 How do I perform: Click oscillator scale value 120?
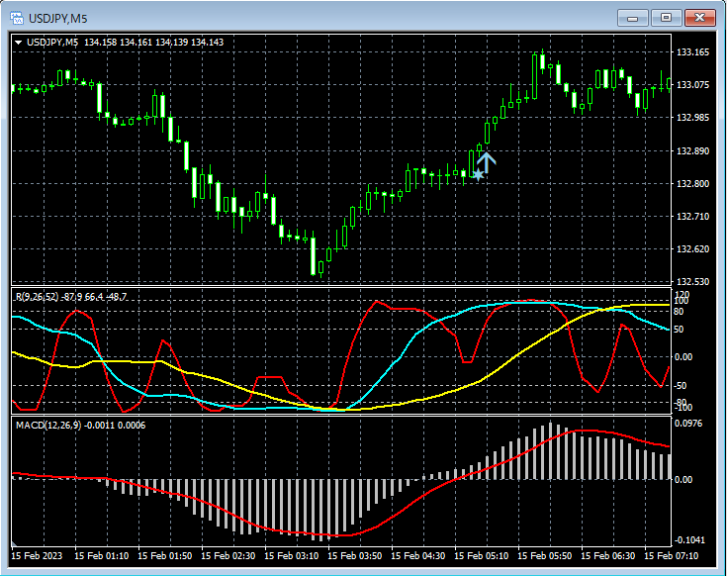click(x=682, y=295)
